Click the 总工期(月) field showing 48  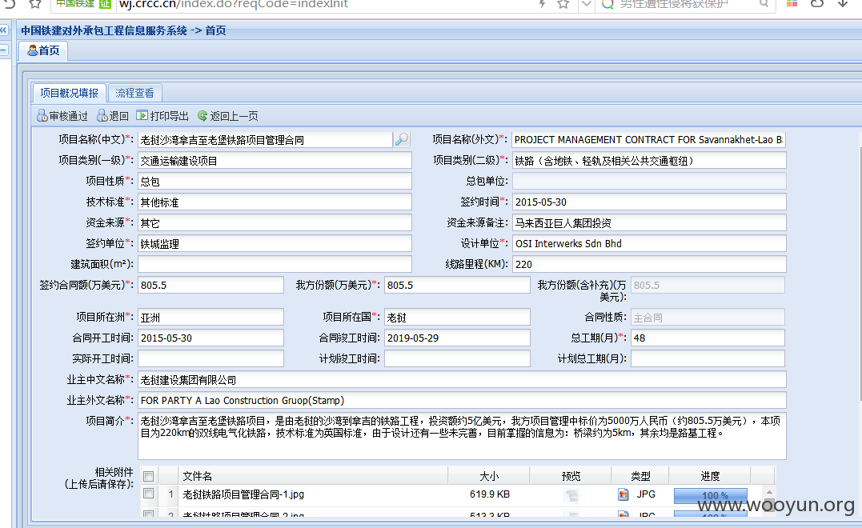(x=708, y=338)
